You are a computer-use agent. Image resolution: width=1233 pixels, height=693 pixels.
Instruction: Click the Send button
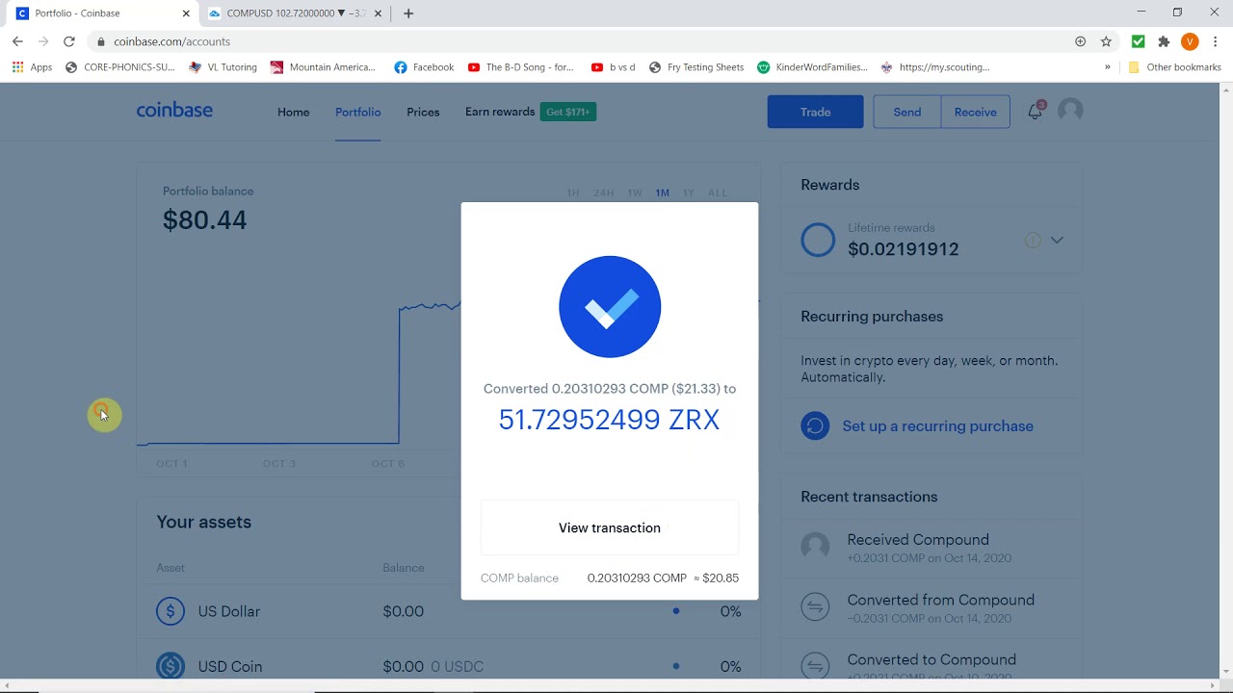point(907,112)
